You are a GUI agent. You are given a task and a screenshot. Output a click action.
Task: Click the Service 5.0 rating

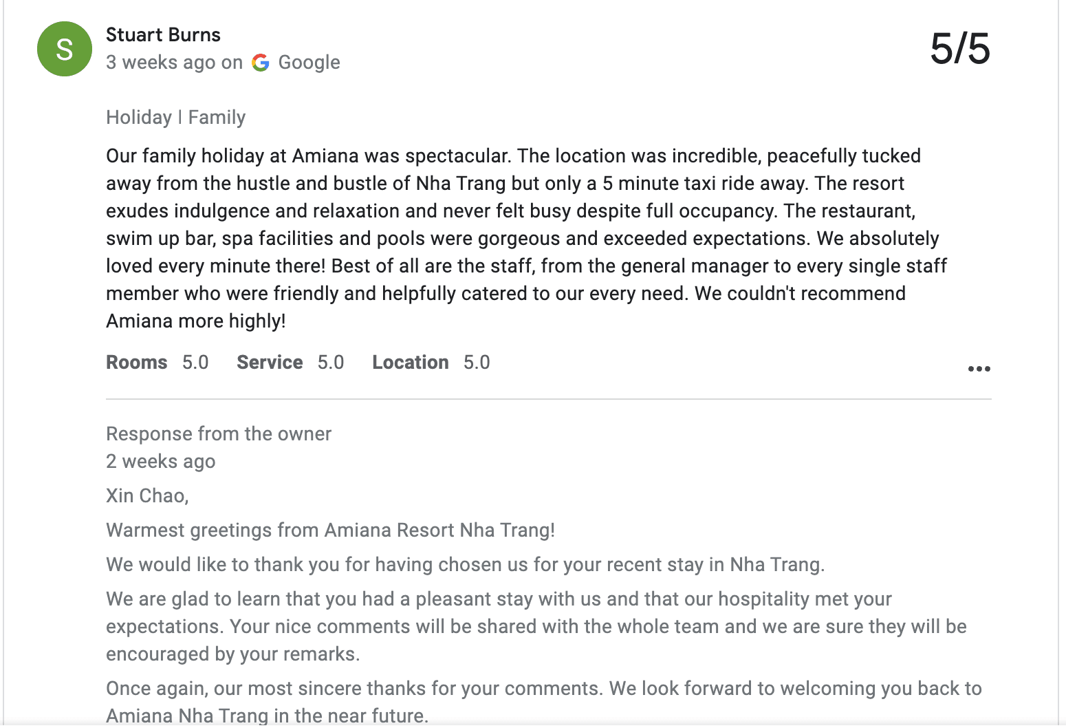tap(289, 362)
